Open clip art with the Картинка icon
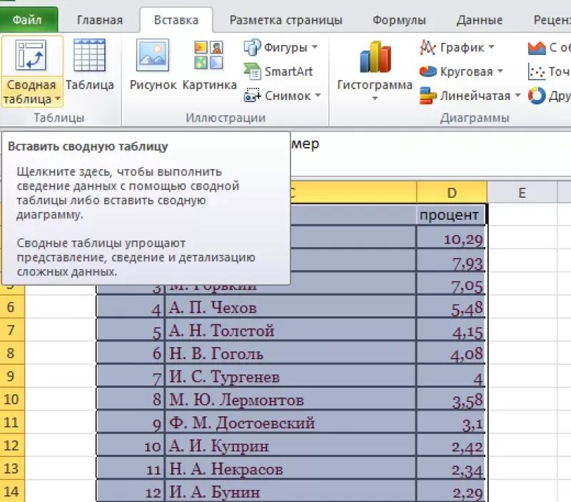The height and width of the screenshot is (502, 571). (208, 56)
